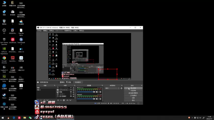The height and width of the screenshot is (120, 214).
Task: Open the 编辑(E) menu in OBS
Action: click(x=45, y=31)
